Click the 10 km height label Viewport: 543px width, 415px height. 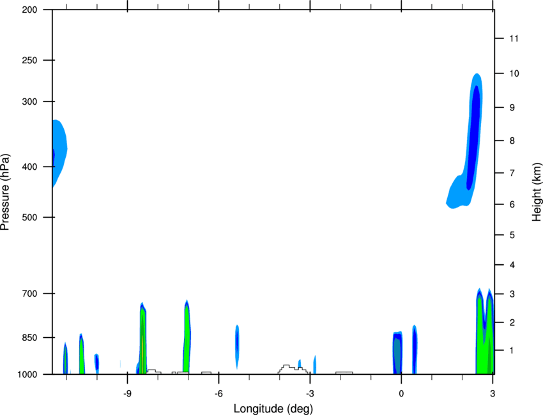pos(514,73)
